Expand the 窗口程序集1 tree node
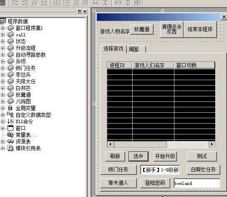227x197 pixels. (3, 28)
